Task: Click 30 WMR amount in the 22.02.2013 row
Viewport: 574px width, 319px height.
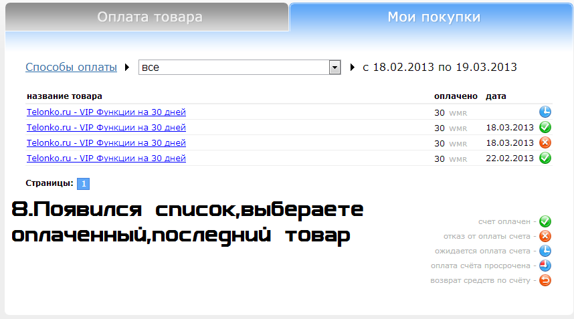Action: click(451, 158)
